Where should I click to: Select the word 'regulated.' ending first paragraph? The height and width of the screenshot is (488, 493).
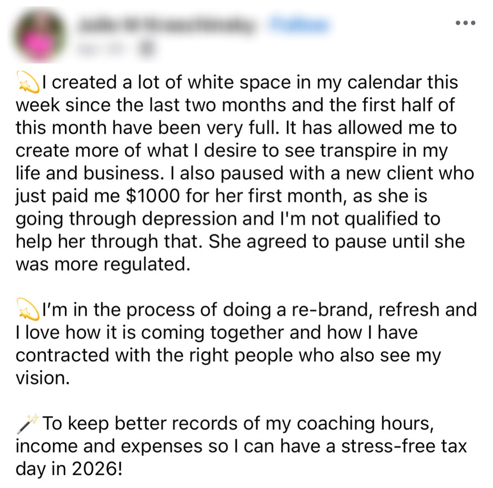147,264
